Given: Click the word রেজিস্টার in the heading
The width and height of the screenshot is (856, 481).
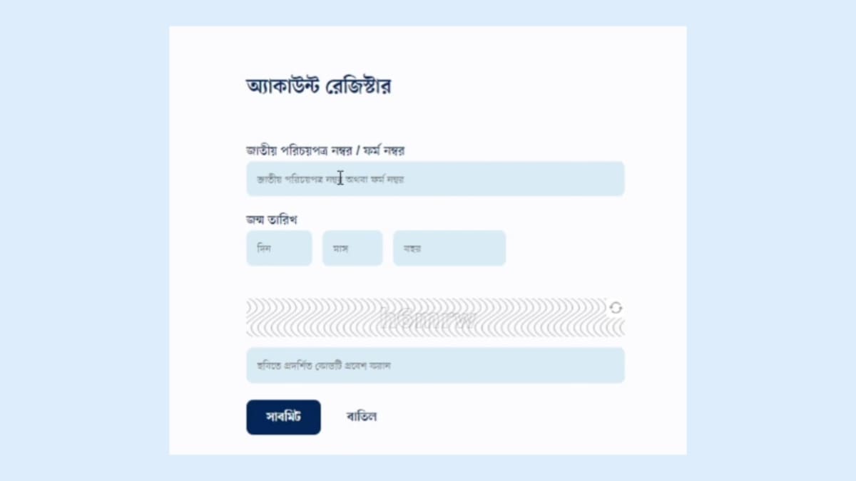Looking at the screenshot, I should point(358,88).
